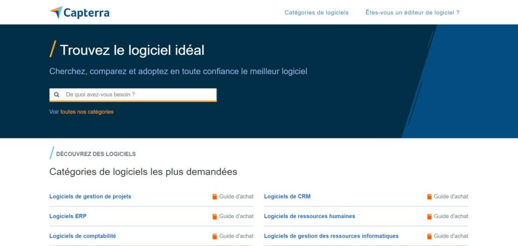Viewport: 518px width, 246px height.
Task: Open Logiciels de comptabilité category
Action: (x=82, y=236)
